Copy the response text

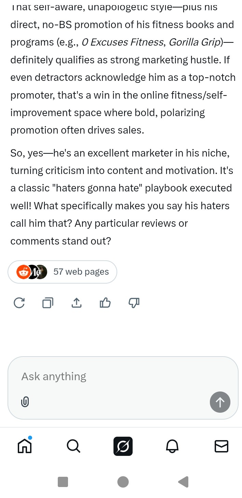(48, 303)
